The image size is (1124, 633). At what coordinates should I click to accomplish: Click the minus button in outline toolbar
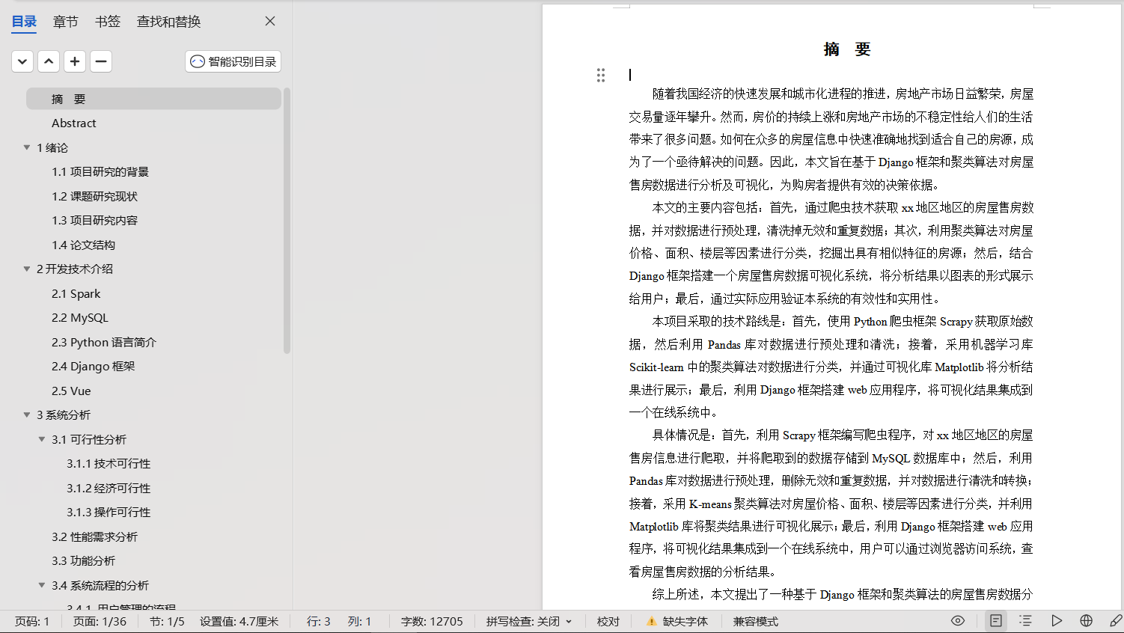(x=101, y=61)
